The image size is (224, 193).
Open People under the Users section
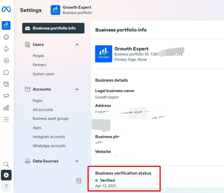38,56
